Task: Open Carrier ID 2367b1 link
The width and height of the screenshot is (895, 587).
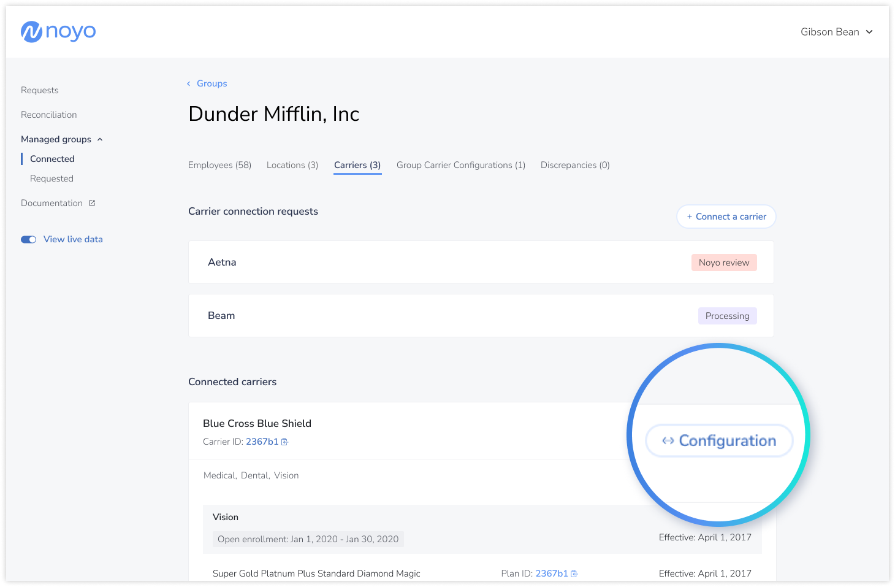Action: tap(262, 442)
